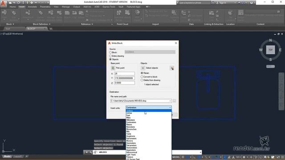Image resolution: width=285 pixels, height=160 pixels.
Task: Choose Kilometers from the units list
Action: tap(148, 127)
